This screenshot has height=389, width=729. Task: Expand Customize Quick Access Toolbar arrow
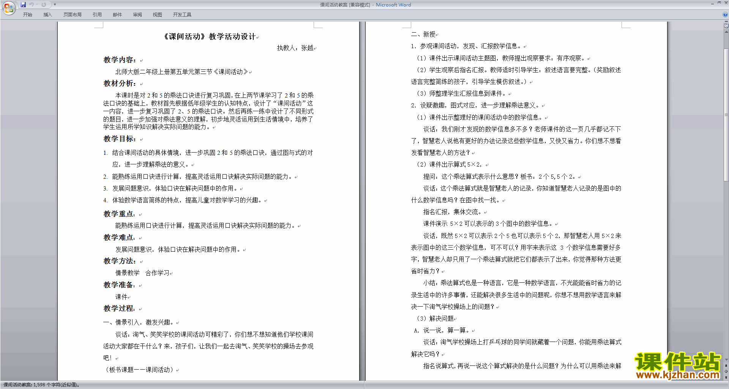tap(55, 5)
